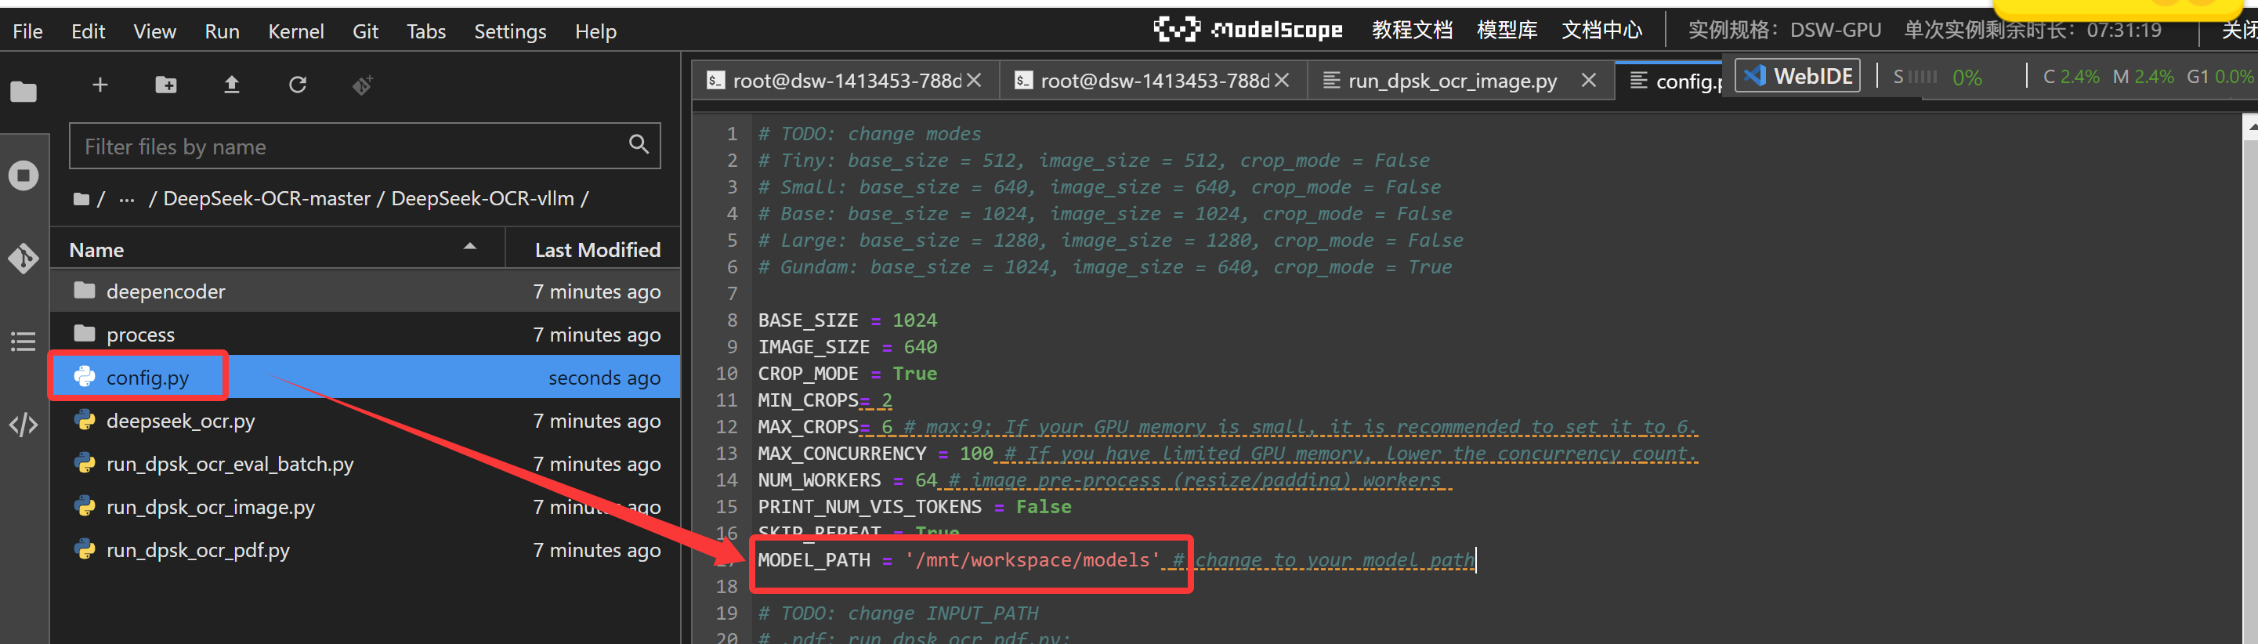Image resolution: width=2258 pixels, height=644 pixels.
Task: Click the New Folder icon
Action: tap(165, 85)
